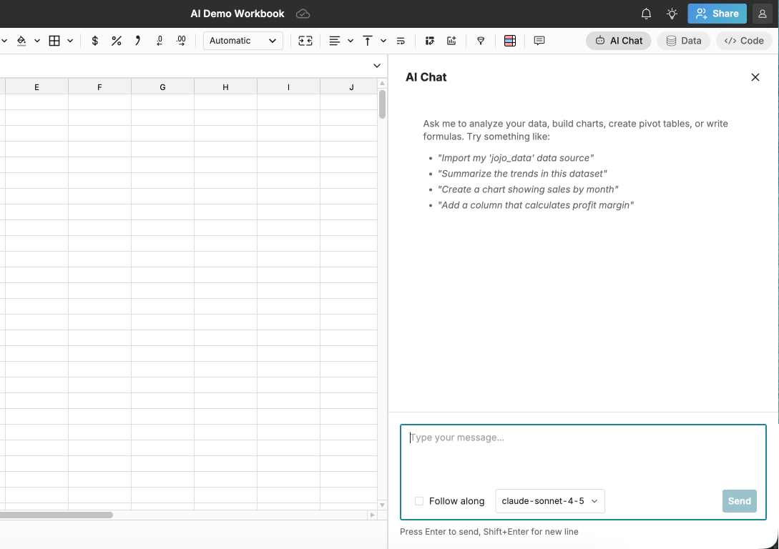Click the Share button

coord(717,13)
